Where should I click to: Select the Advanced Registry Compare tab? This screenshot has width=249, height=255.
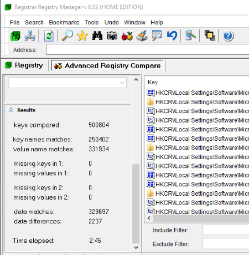[x=107, y=65]
